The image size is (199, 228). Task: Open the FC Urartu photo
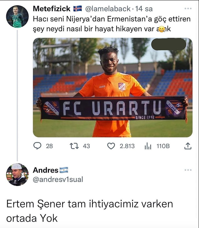(113, 88)
